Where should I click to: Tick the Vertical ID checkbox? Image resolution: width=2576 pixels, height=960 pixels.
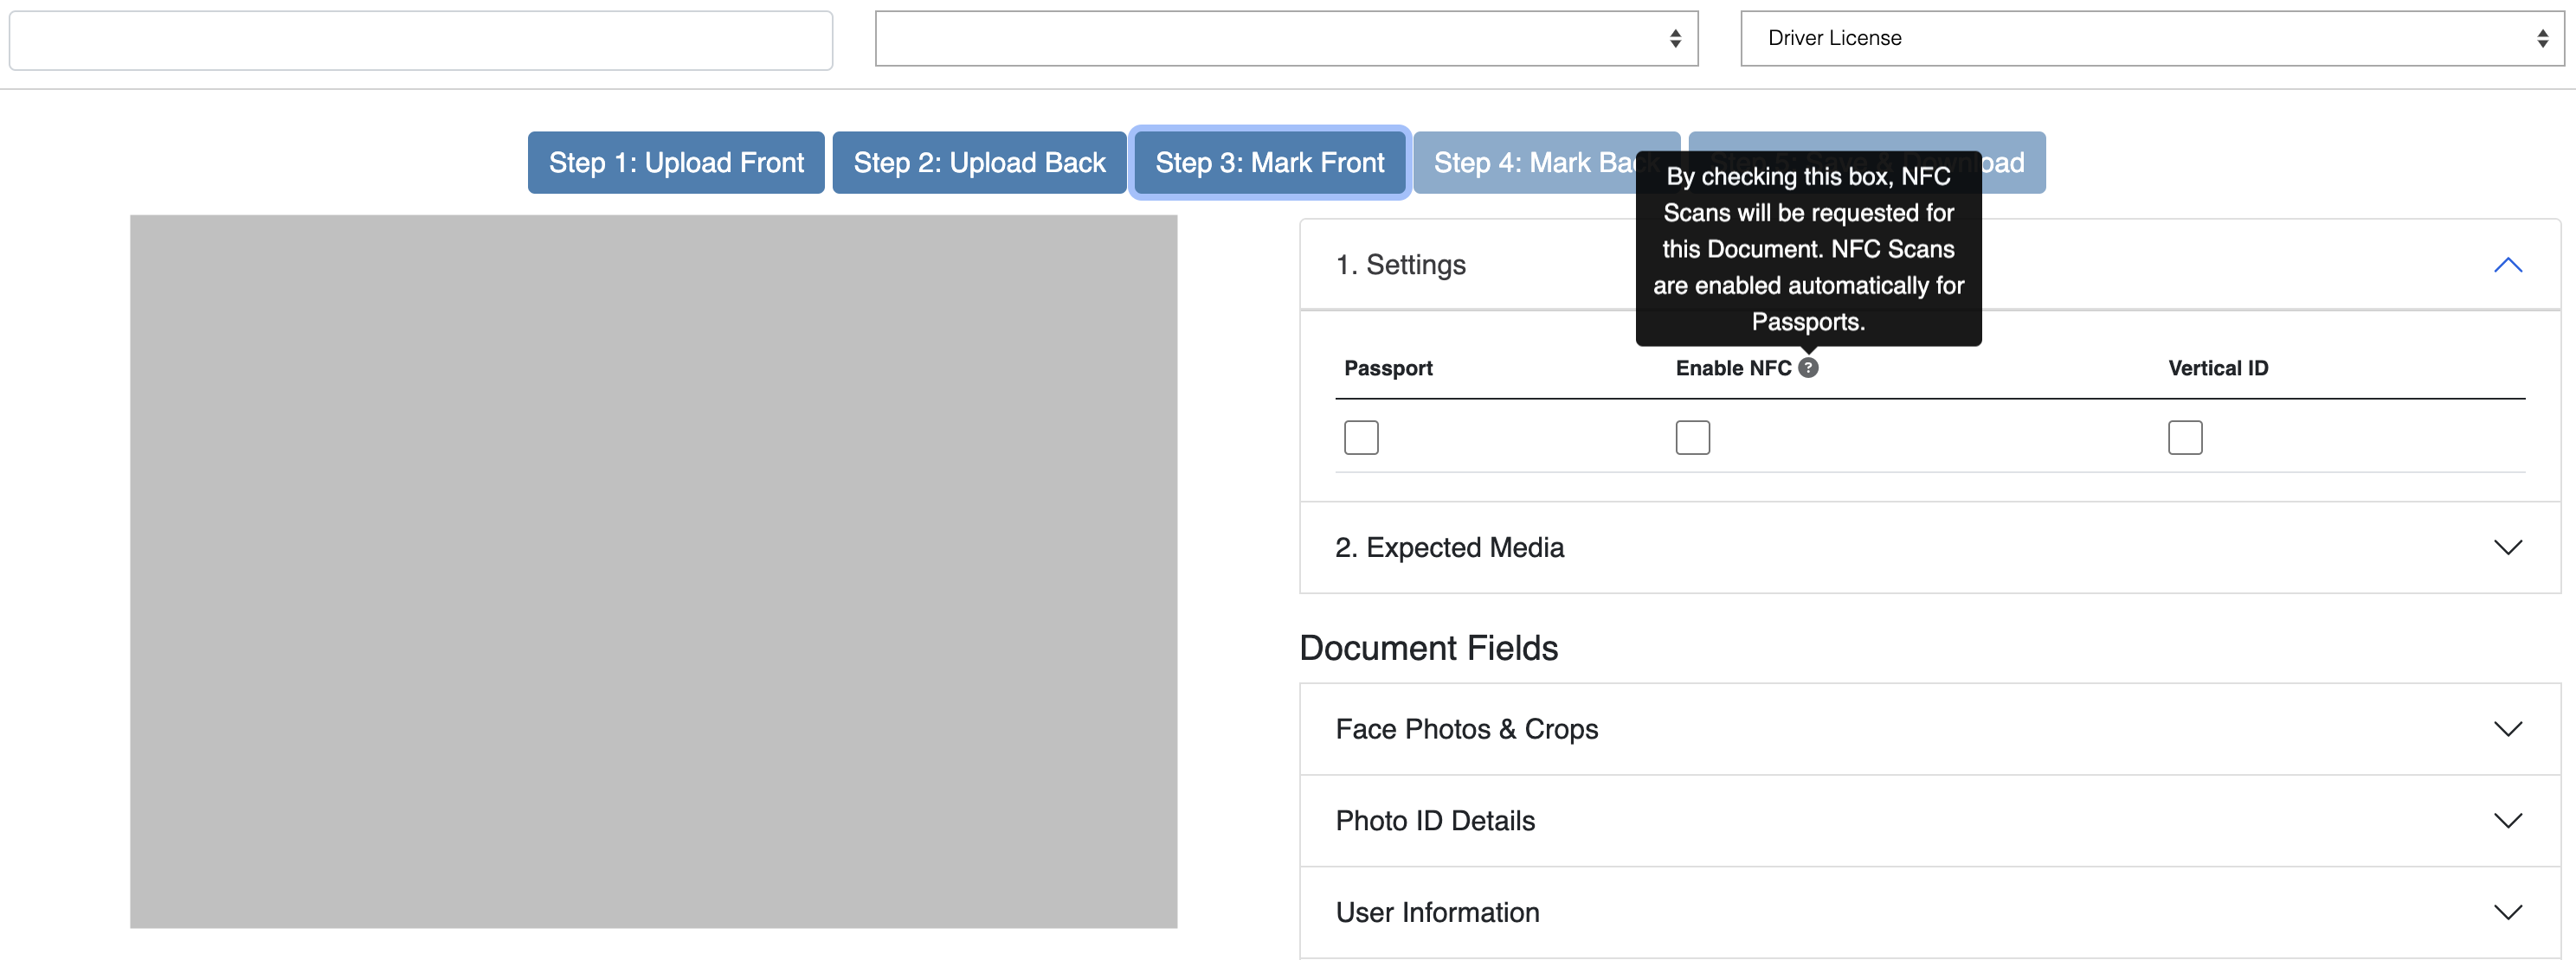2184,438
